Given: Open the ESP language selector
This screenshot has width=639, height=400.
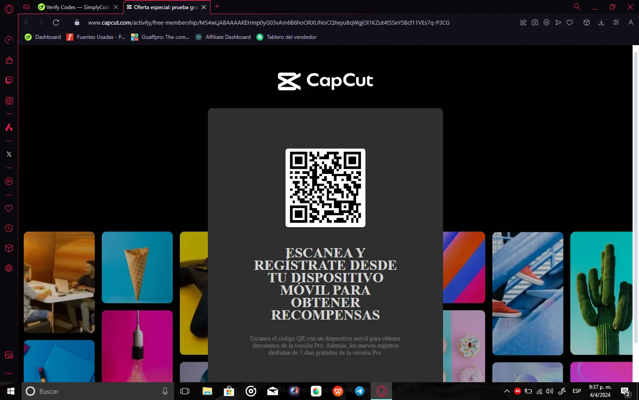Looking at the screenshot, I should point(577,391).
